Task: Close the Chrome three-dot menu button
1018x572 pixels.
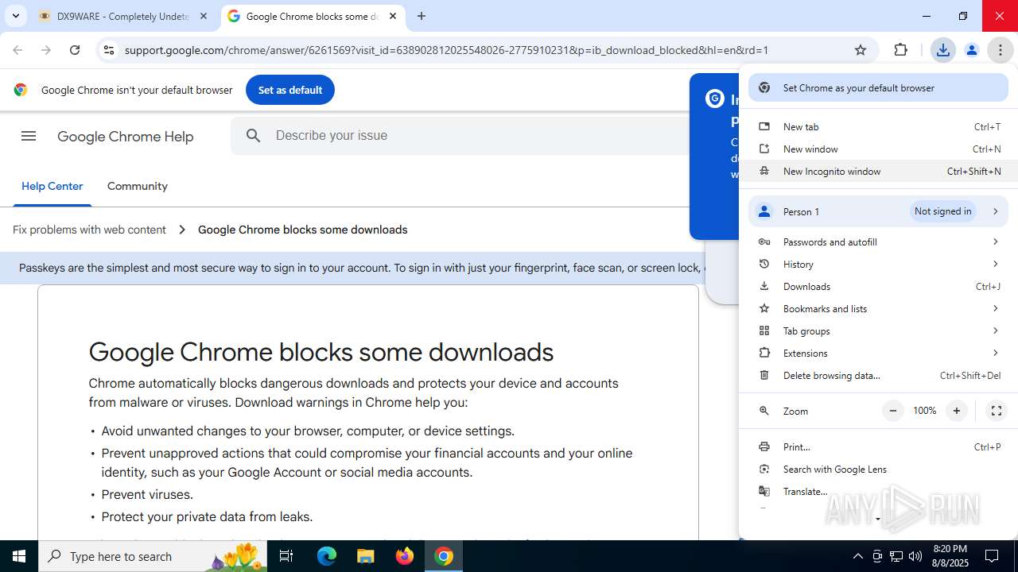Action: pos(1001,50)
